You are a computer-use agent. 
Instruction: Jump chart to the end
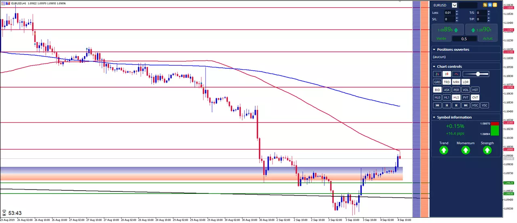pos(466,105)
